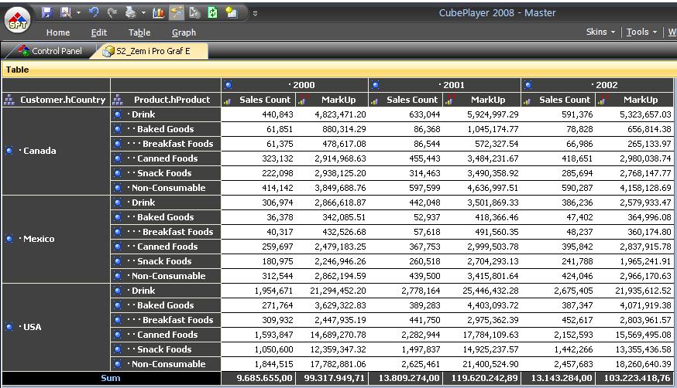The height and width of the screenshot is (388, 677).
Task: Click the lightbulb table icon
Action: [232, 12]
